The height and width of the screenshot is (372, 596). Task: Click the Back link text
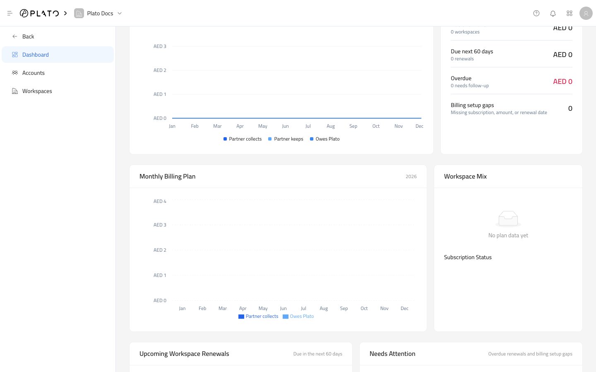(x=28, y=36)
